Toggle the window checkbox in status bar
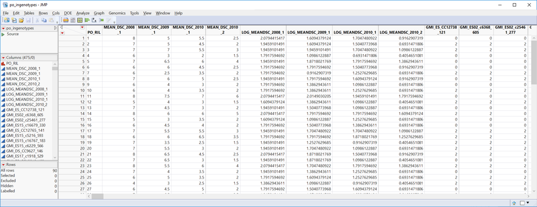This screenshot has height=207, width=537. click(522, 203)
